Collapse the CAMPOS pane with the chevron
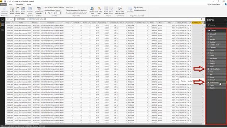 coord(225,20)
